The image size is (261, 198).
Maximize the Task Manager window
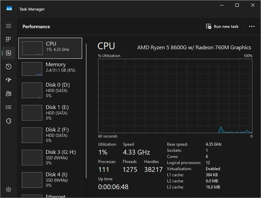[237, 5]
